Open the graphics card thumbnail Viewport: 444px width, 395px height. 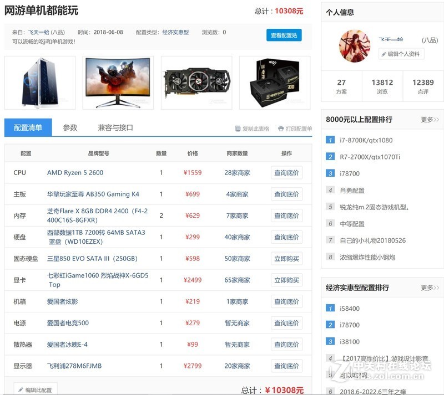pyautogui.click(x=196, y=83)
